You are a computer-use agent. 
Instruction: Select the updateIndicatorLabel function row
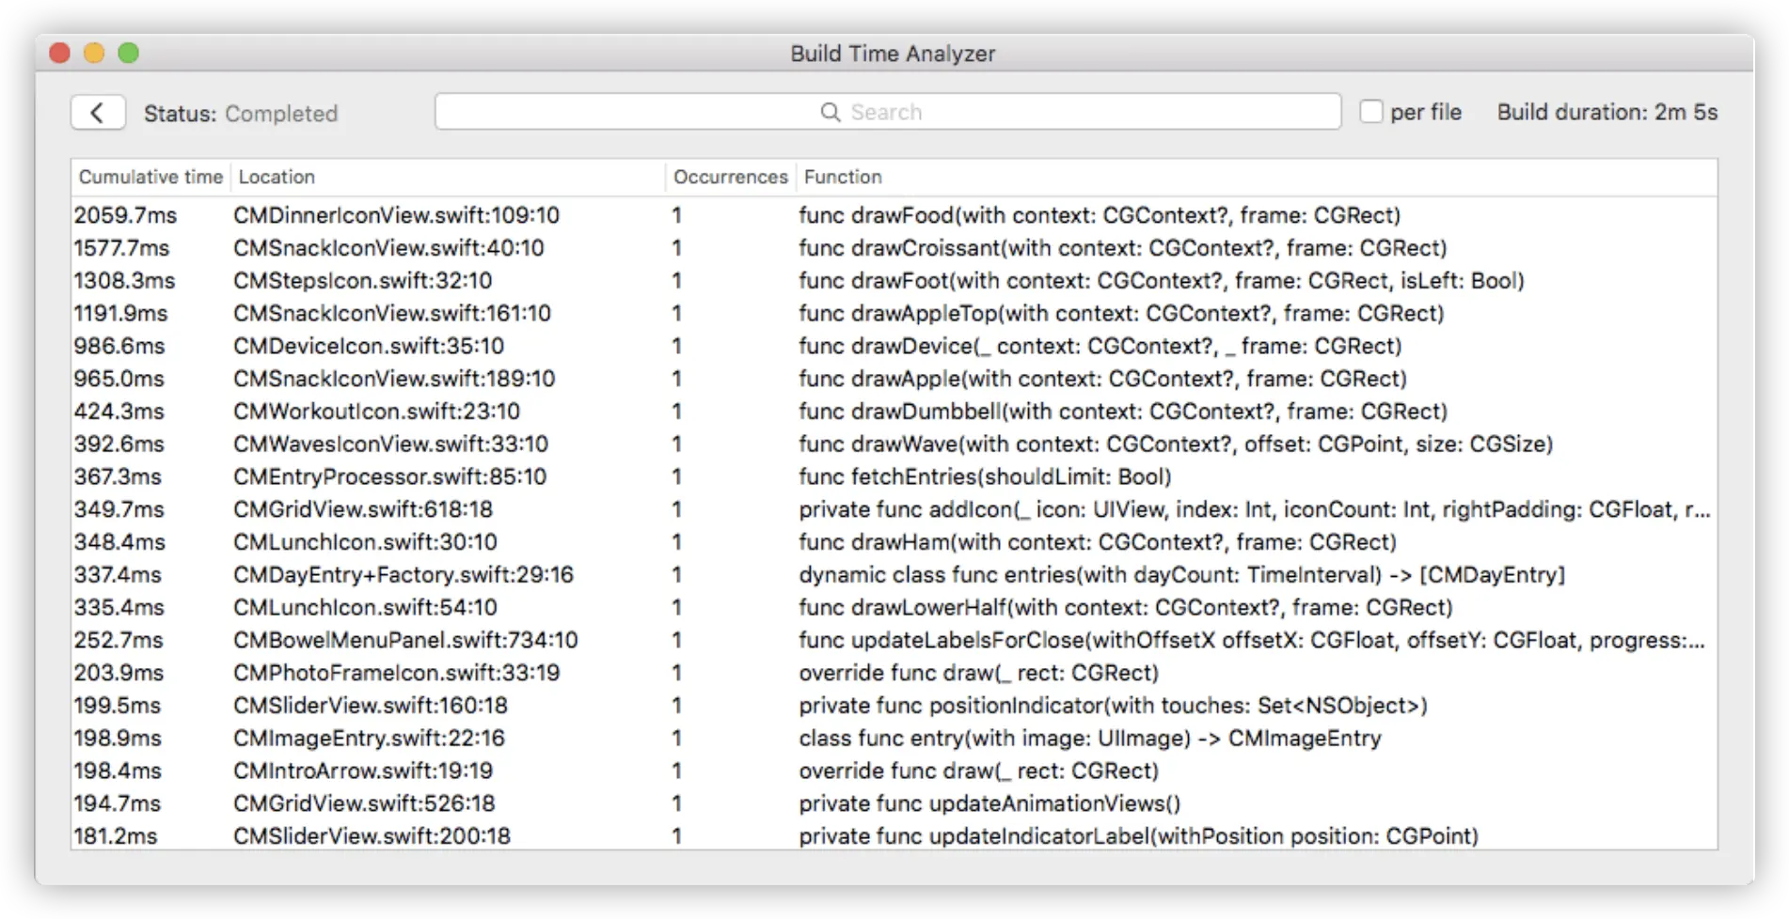coord(894,835)
